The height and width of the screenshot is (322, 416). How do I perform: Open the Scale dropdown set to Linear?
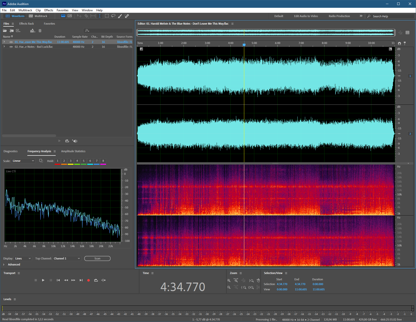[23, 161]
